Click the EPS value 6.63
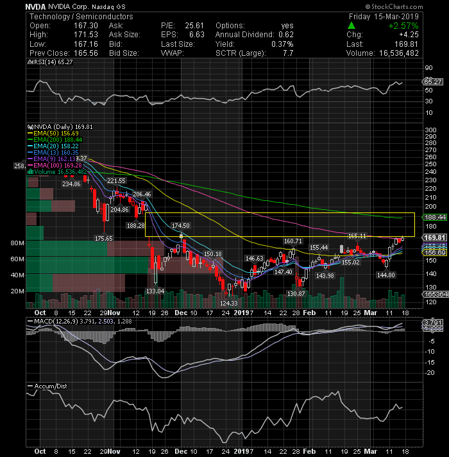 [197, 35]
